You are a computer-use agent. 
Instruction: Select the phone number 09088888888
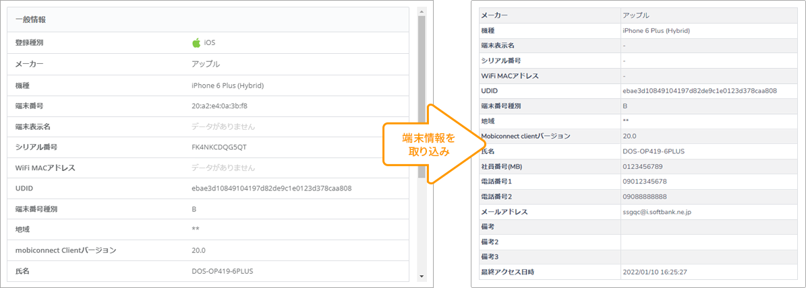(x=645, y=196)
